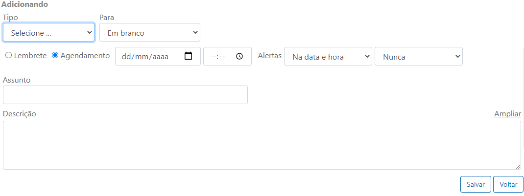Click the Alertas label text
The image size is (524, 196).
coord(270,56)
